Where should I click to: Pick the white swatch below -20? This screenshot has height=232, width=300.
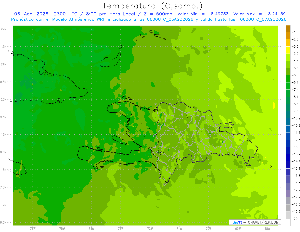click(x=288, y=222)
